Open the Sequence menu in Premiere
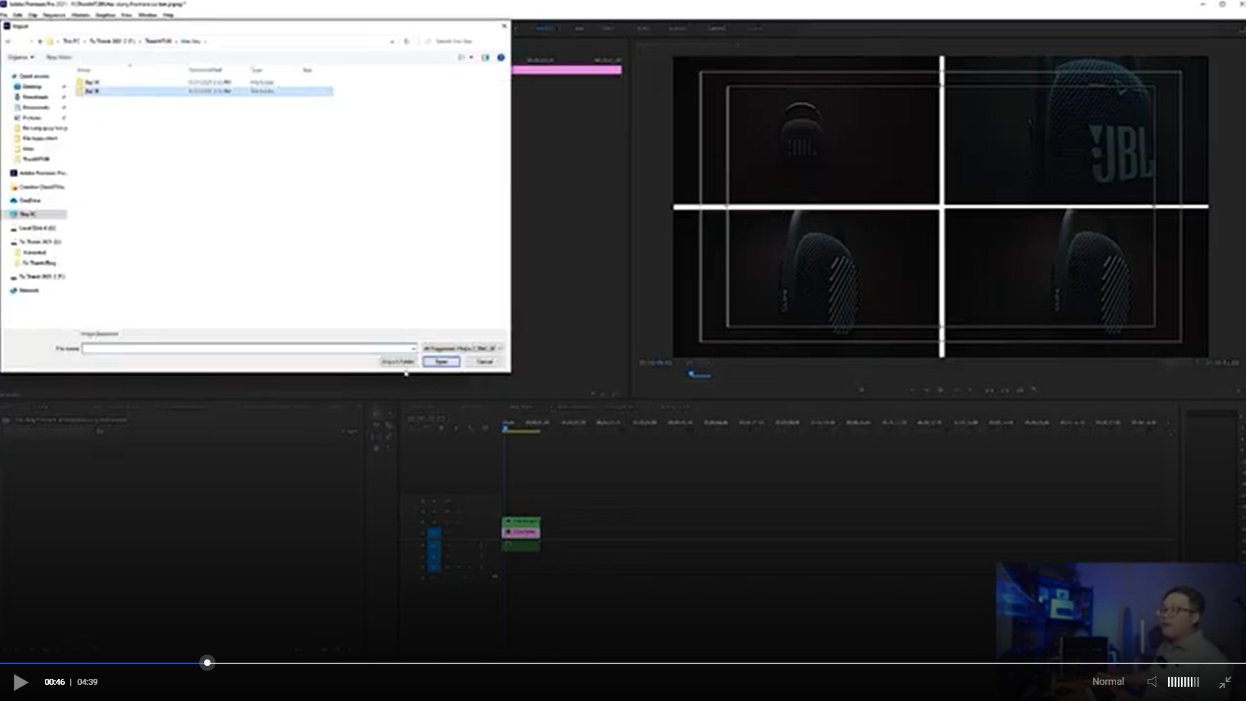Screen dimensions: 1246x701 tap(55, 15)
